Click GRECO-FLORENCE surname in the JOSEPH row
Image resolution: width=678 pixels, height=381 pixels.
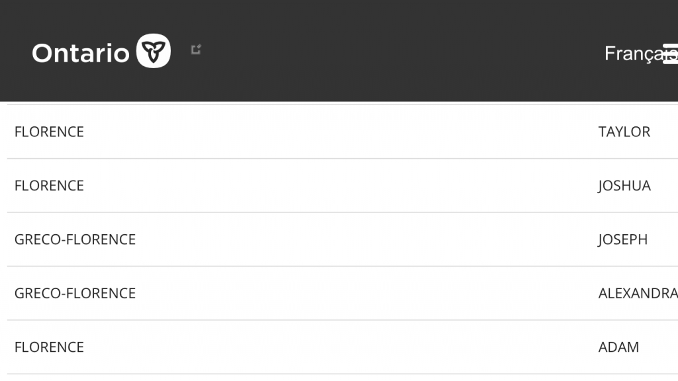tap(75, 239)
